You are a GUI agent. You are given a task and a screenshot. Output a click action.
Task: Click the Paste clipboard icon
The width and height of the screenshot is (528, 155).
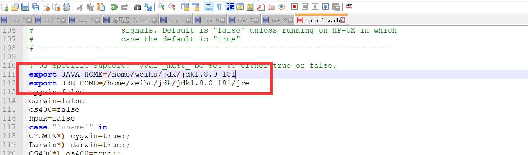[x=101, y=7]
